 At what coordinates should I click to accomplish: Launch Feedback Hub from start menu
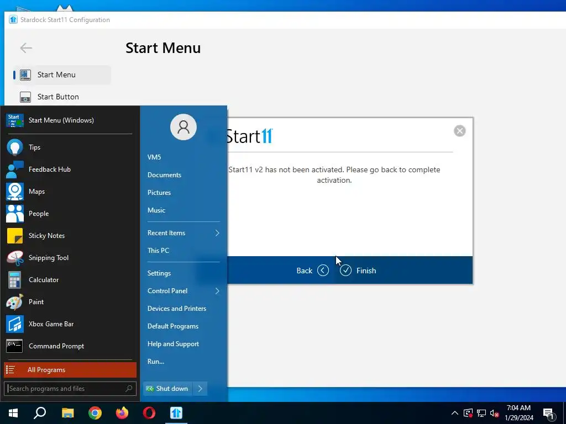(15, 169)
